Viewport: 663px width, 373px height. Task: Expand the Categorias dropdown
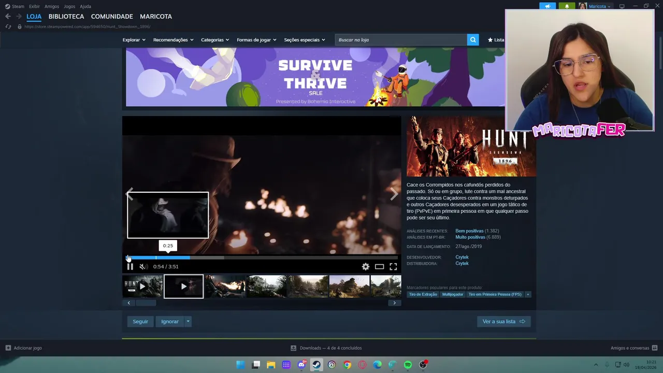[215, 40]
